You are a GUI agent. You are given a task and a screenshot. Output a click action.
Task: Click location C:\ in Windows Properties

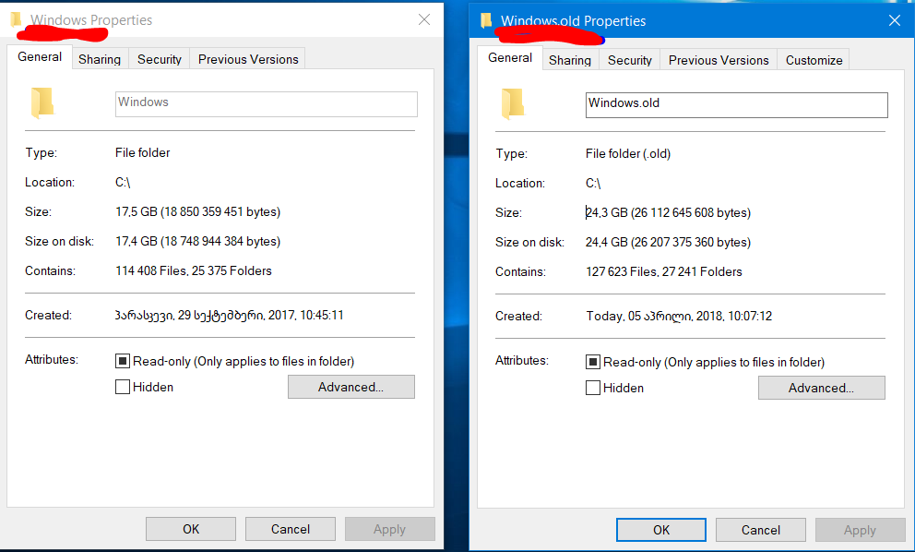pos(123,182)
